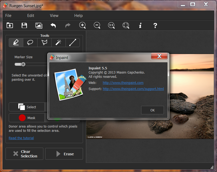The width and height of the screenshot is (217, 172).
Task: Select the Line tool
Action: 72,43
